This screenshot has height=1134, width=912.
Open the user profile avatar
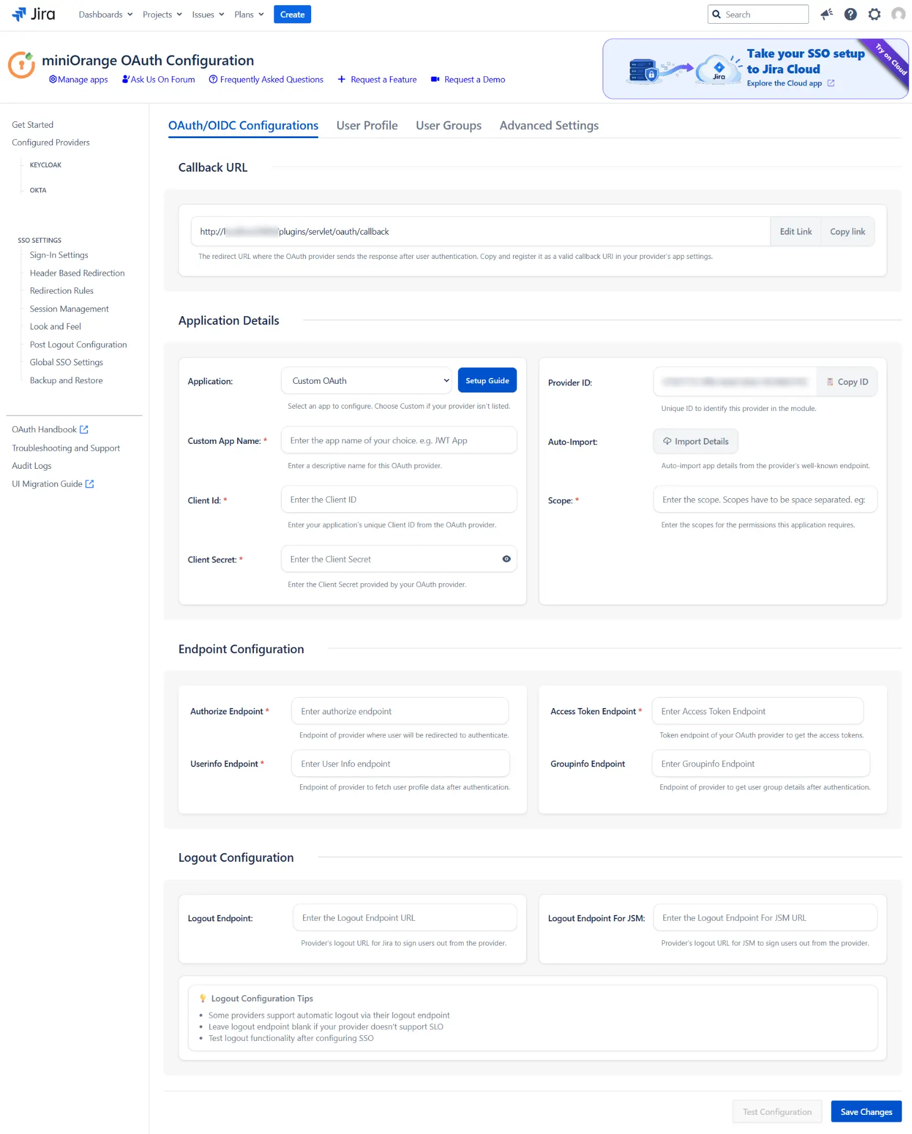(898, 14)
